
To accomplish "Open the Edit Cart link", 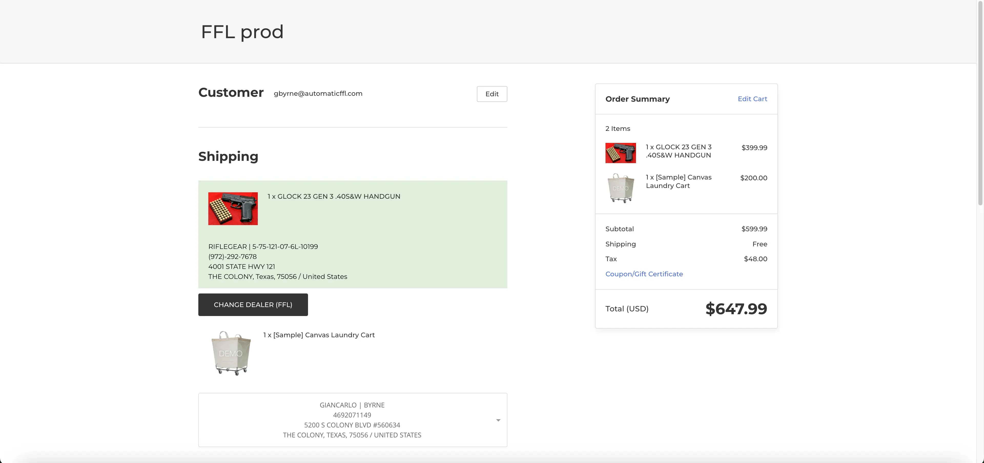I will tap(752, 99).
